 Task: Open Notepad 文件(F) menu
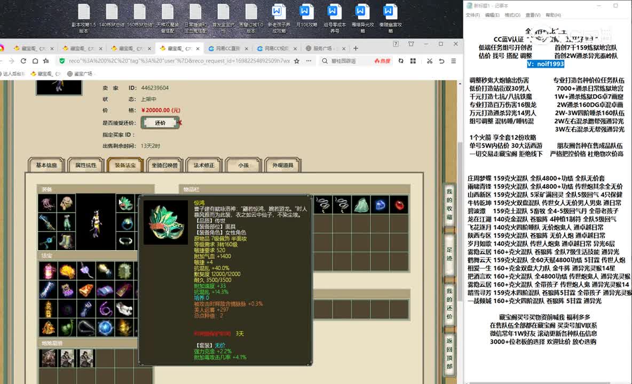coord(473,15)
